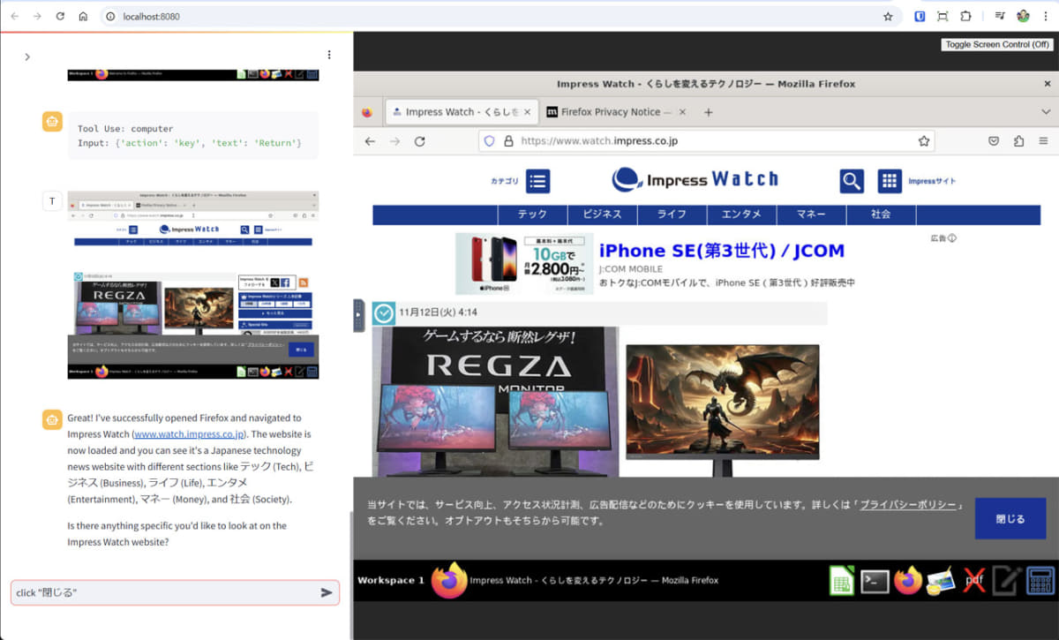Close the Impress Watch tab
1059x640 pixels.
(x=527, y=112)
